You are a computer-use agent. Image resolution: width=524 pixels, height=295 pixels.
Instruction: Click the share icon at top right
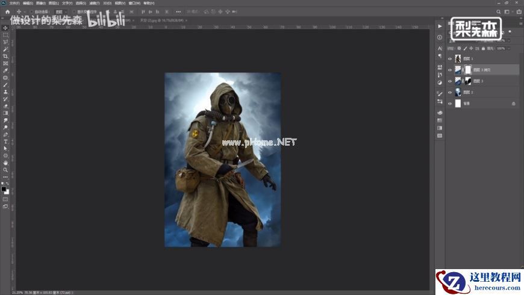point(519,11)
